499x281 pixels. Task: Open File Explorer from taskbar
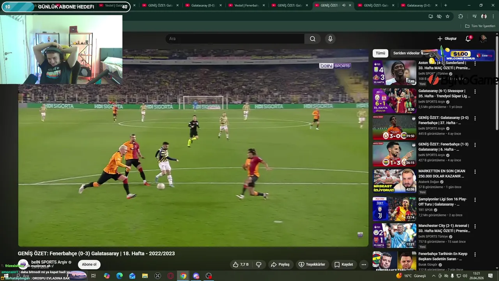coord(145,276)
